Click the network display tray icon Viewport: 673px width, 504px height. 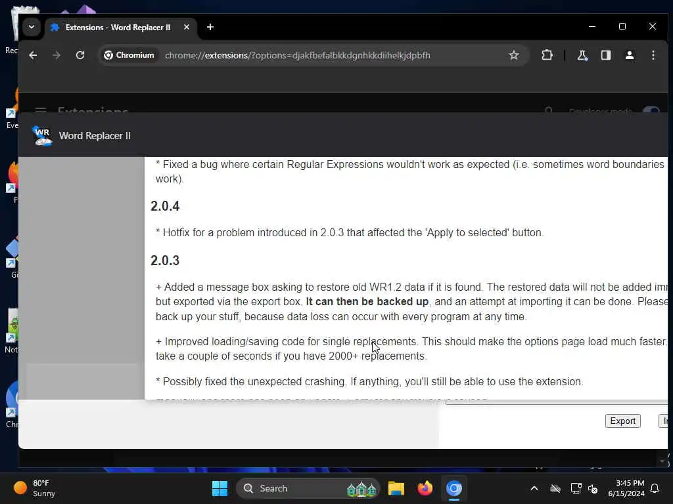coord(576,488)
